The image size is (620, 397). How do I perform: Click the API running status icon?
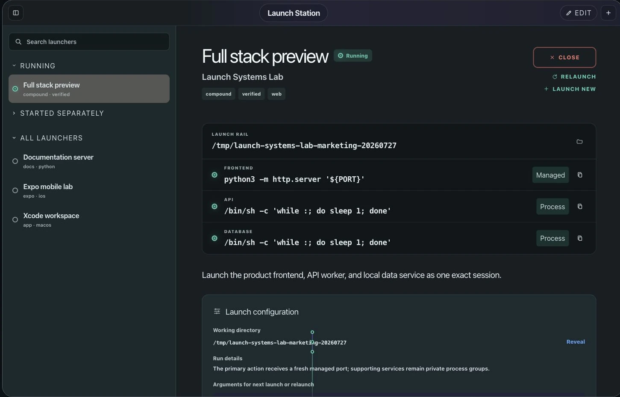click(x=215, y=207)
